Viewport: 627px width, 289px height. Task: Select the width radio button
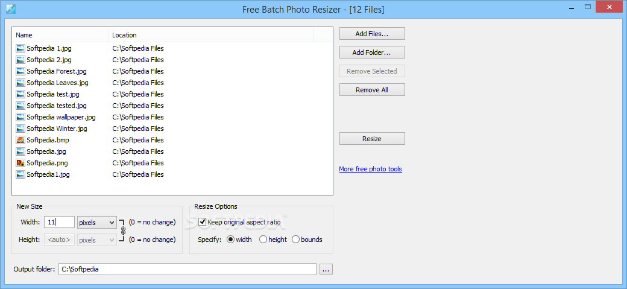[x=230, y=240]
